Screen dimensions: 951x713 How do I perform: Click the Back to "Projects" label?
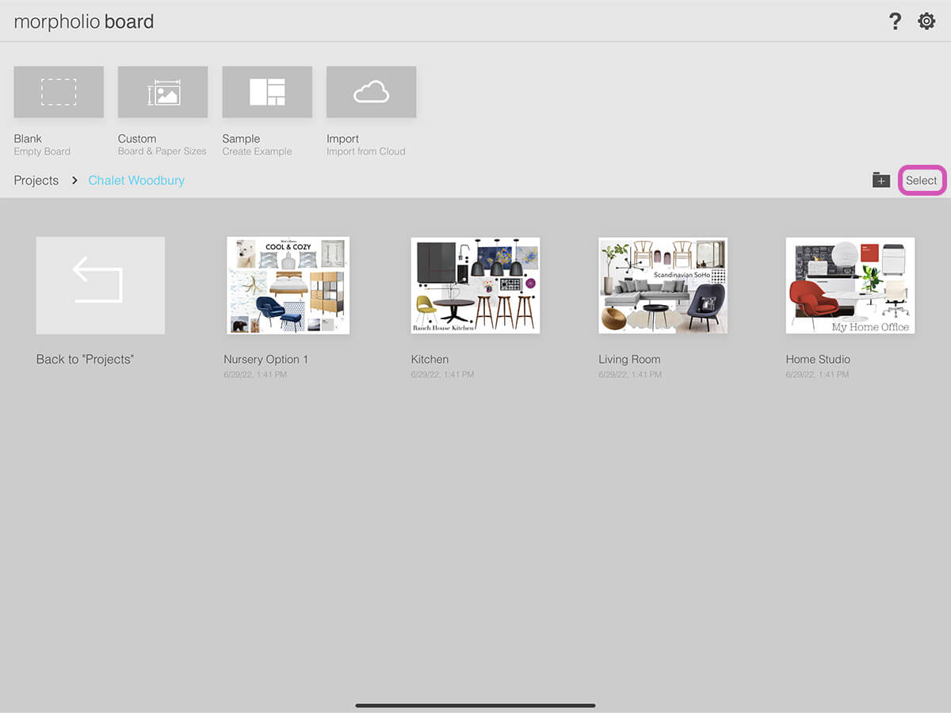coord(85,360)
